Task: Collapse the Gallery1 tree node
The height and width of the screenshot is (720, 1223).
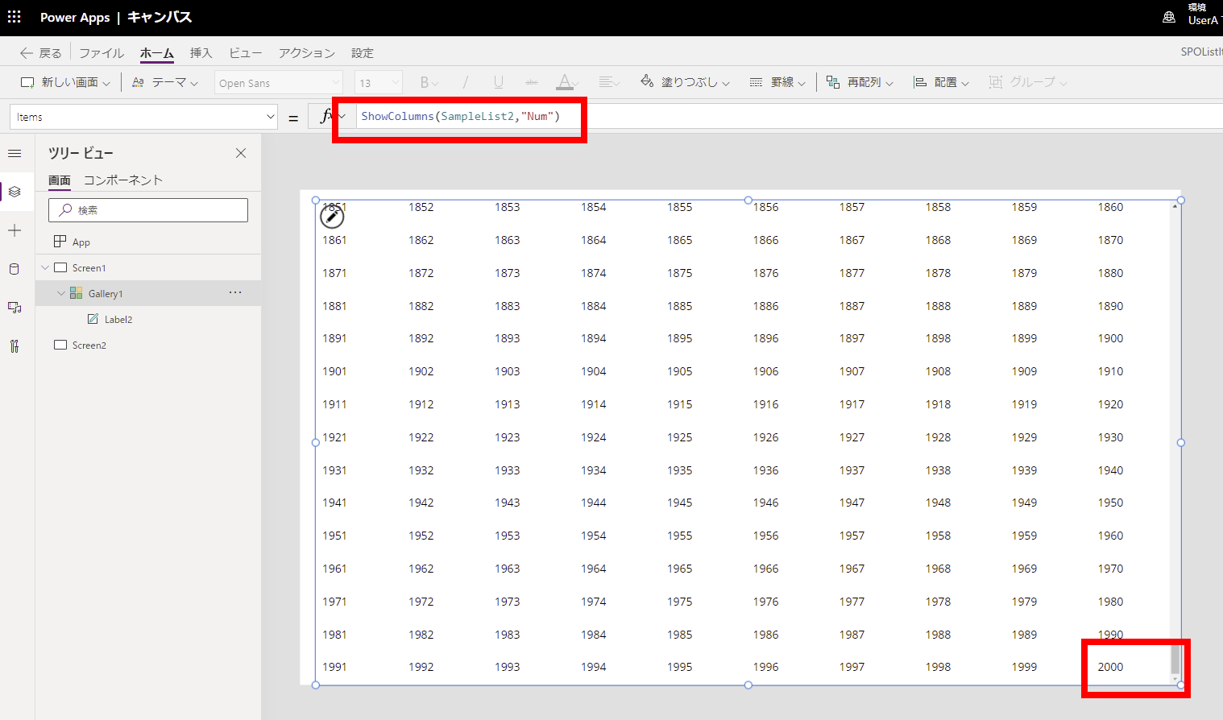Action: click(x=61, y=293)
